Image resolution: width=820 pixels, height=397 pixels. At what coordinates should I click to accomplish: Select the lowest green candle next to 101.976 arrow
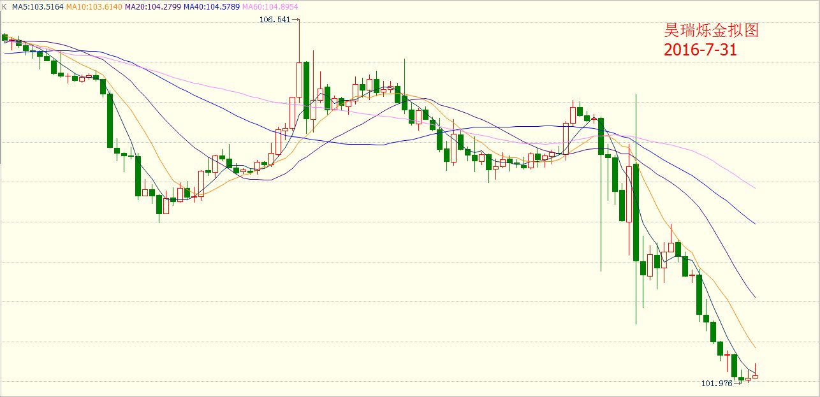pos(741,379)
